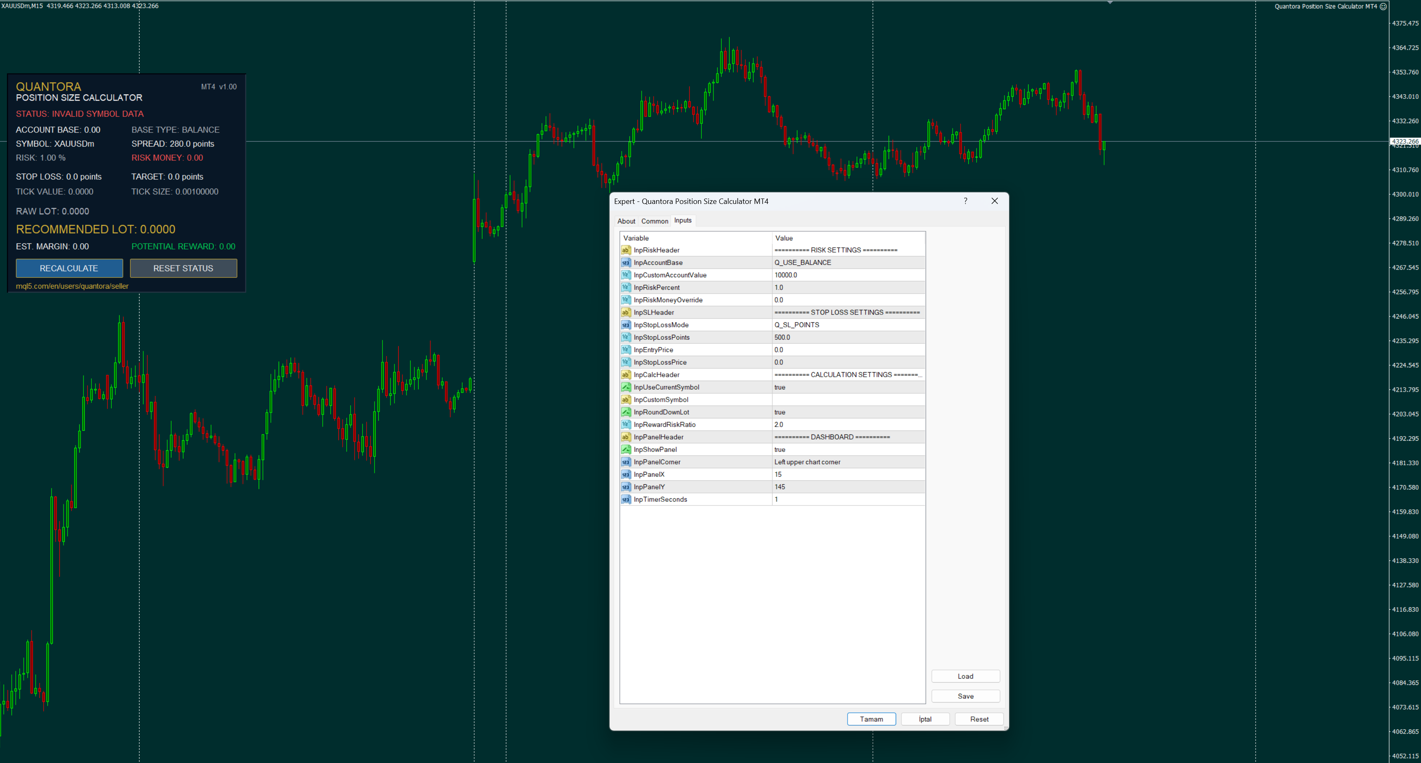Screen dimensions: 1421x763
Task: Edit InpRewardRiskRatio value 2.0
Action: 848,424
